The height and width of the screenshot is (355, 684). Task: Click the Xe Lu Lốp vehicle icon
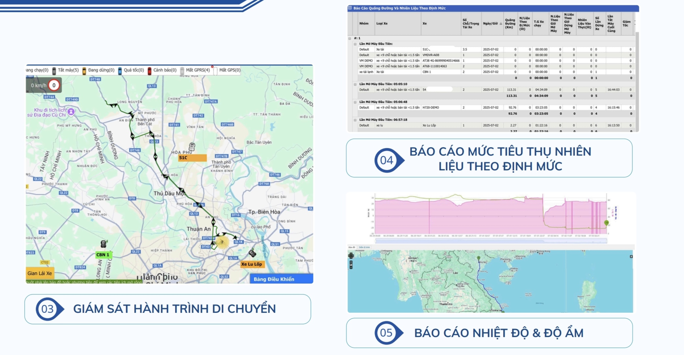(x=252, y=253)
